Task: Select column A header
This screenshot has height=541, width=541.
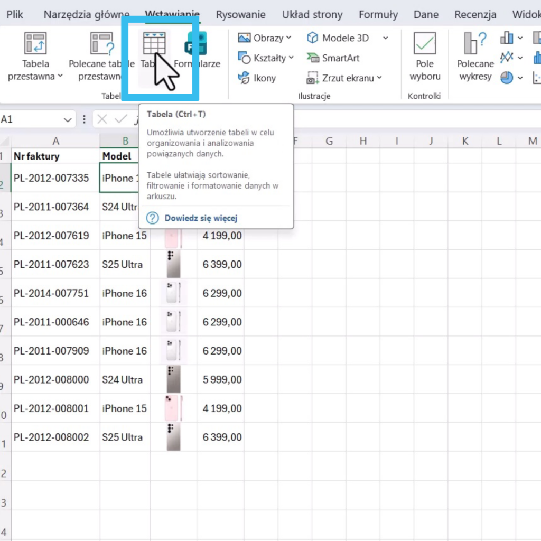Action: coord(55,141)
